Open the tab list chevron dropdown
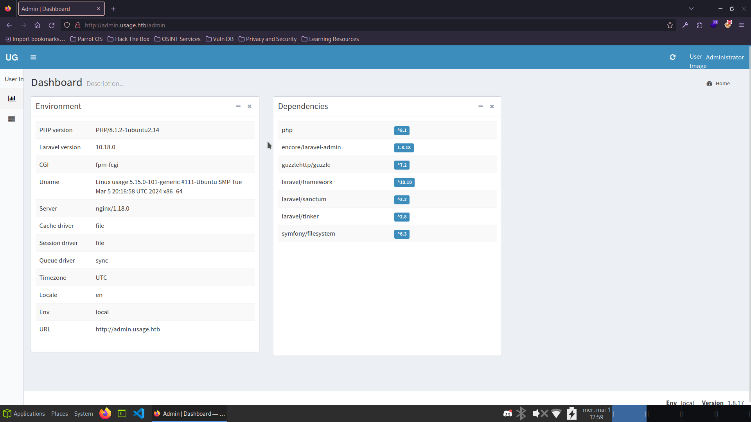The width and height of the screenshot is (751, 422). [691, 8]
